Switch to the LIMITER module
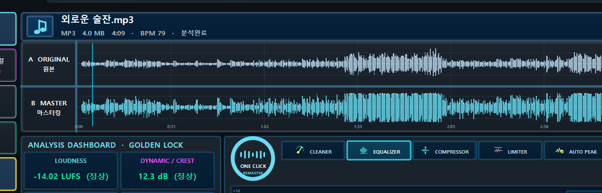 pyautogui.click(x=510, y=151)
